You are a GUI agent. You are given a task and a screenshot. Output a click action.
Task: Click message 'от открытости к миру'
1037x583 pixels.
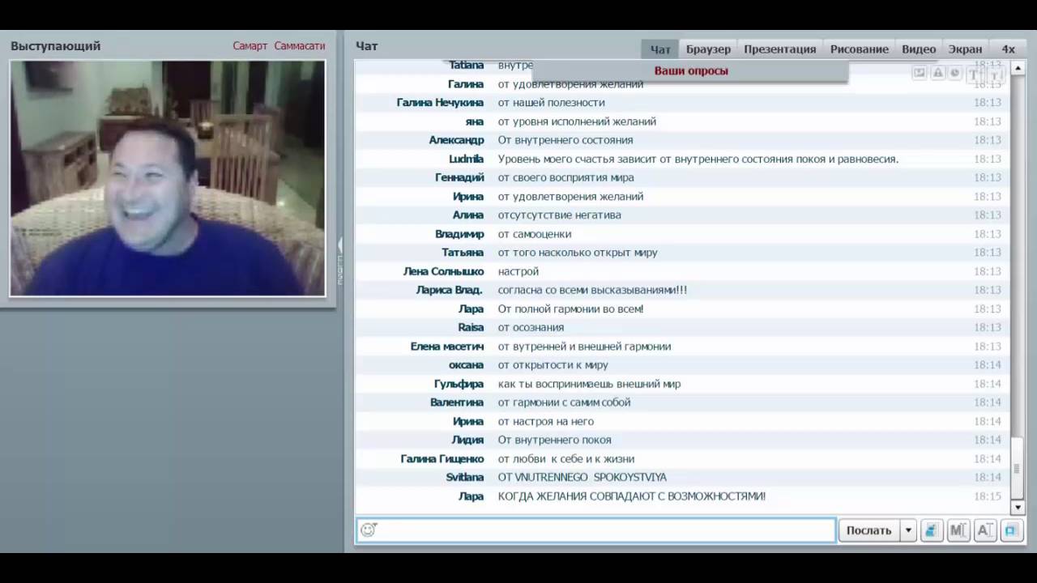tap(553, 365)
